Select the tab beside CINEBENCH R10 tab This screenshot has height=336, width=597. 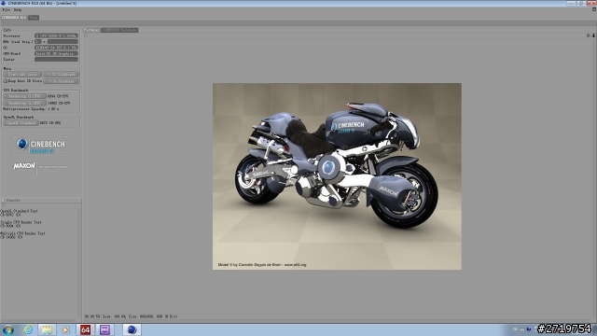[34, 18]
